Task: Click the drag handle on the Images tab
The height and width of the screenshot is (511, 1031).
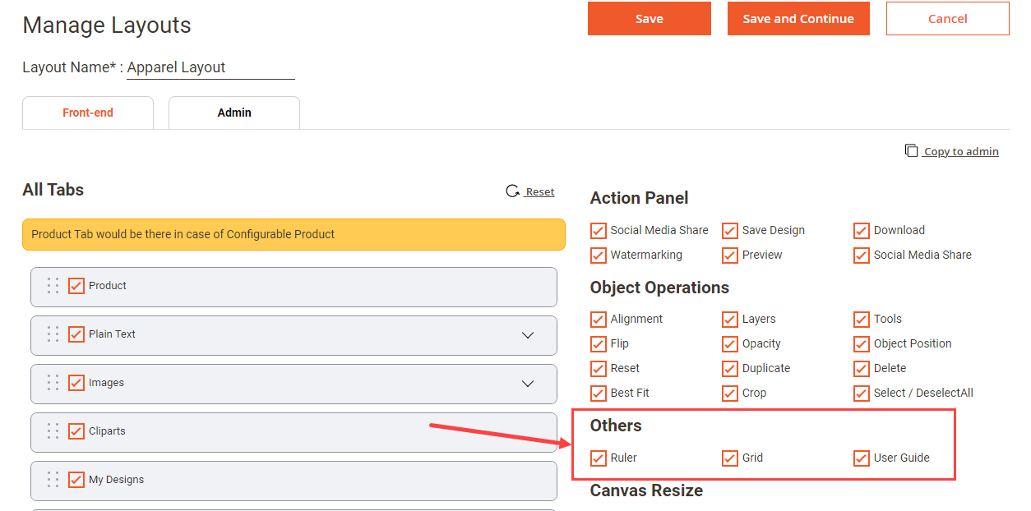Action: [53, 383]
